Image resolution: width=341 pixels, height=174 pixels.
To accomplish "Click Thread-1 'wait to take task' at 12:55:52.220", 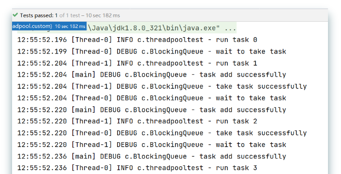I will pos(152,145).
